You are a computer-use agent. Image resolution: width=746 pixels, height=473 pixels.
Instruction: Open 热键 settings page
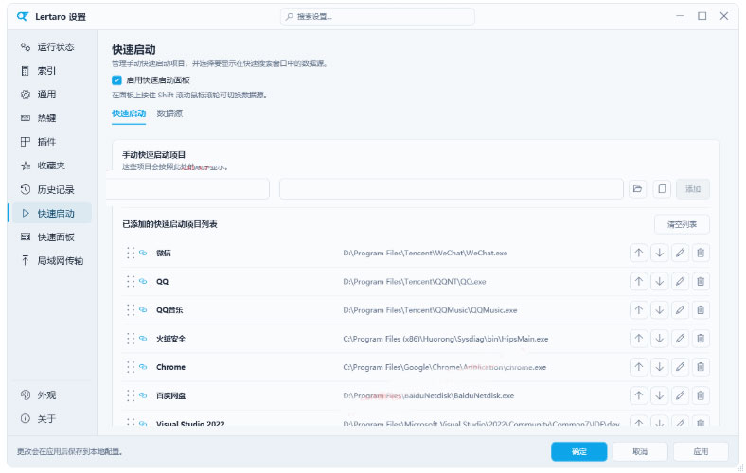50,118
